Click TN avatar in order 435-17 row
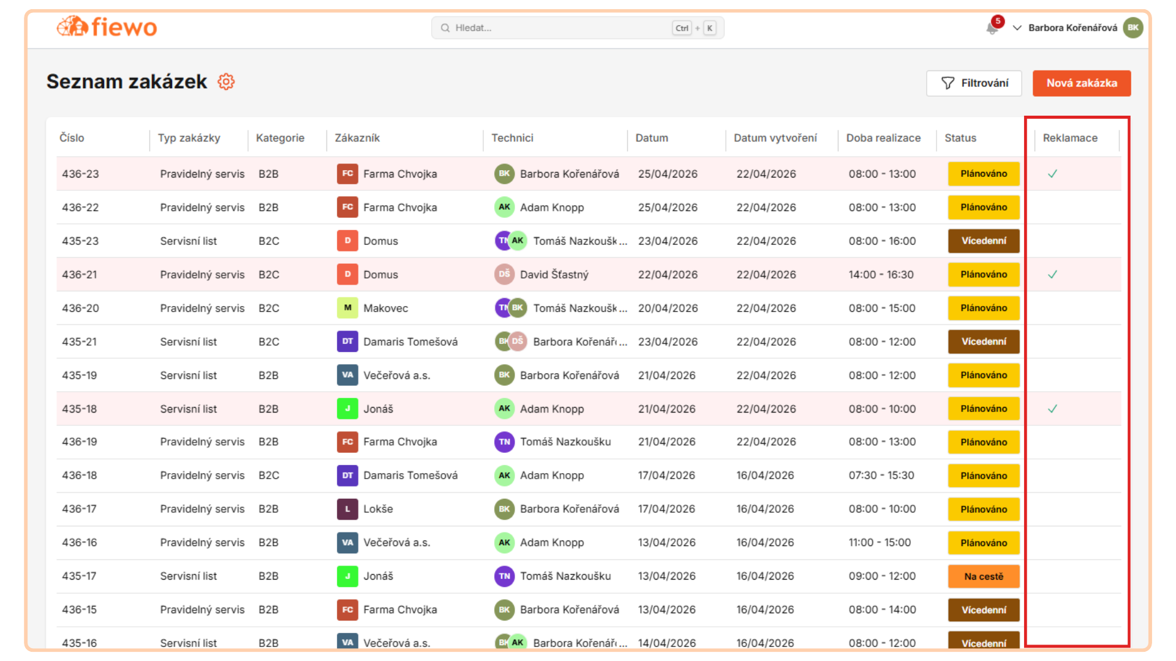Viewport: 1176px width, 661px height. click(x=504, y=576)
